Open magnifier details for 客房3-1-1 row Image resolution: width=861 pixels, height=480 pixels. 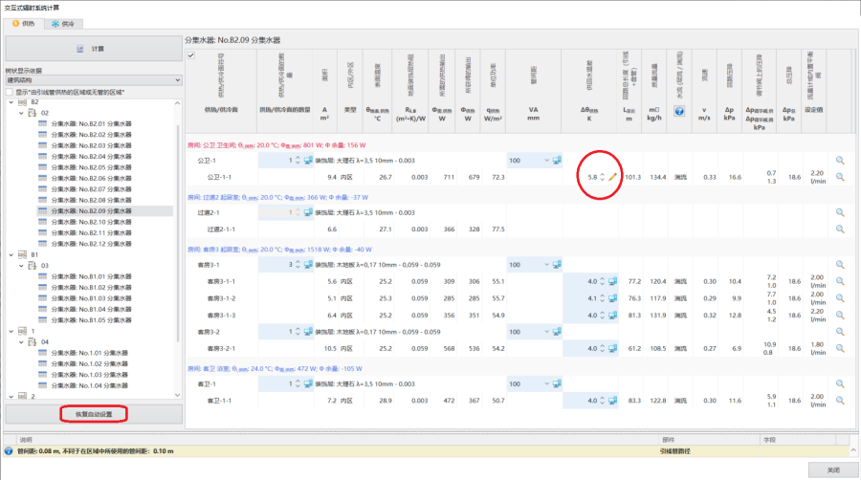(x=840, y=281)
